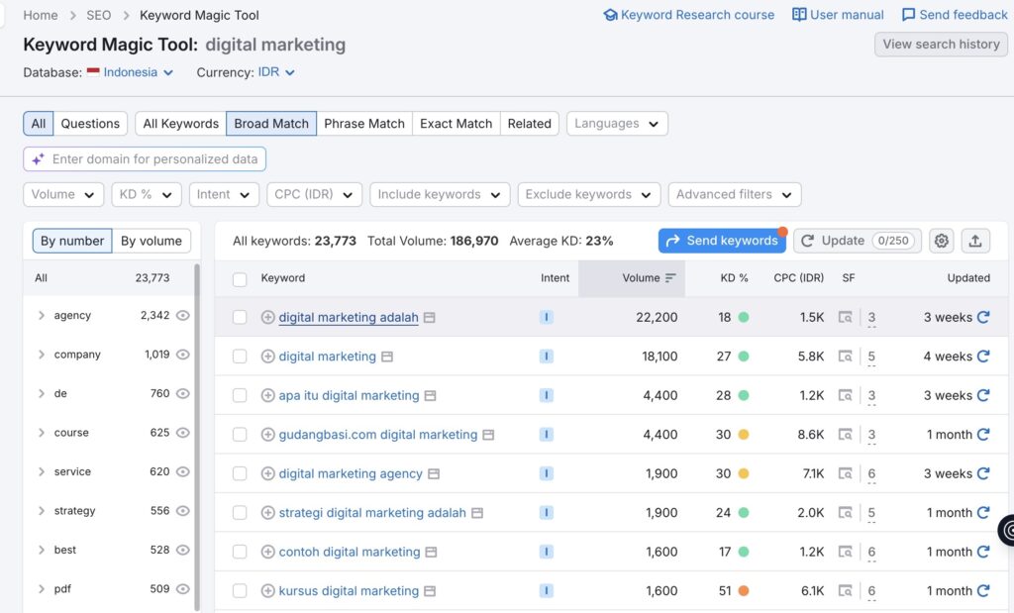Click plus icon beside 'apa itu digital marketing'
Screen dimensions: 1014x613
267,396
